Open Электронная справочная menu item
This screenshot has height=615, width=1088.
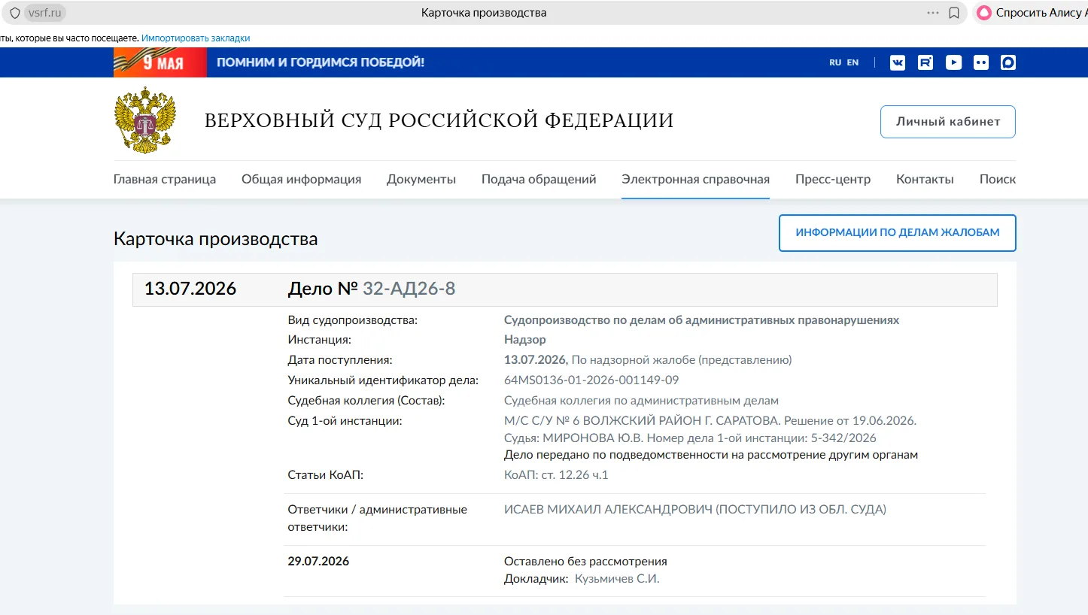pos(695,179)
